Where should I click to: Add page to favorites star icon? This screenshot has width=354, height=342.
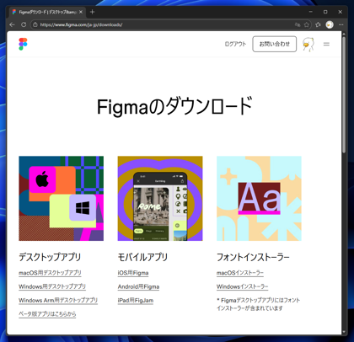(307, 24)
